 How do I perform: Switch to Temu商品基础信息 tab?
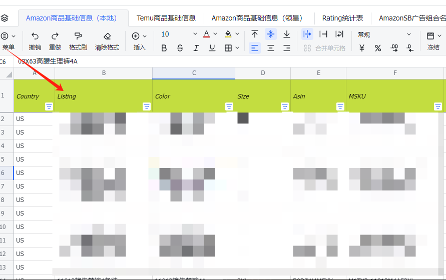[x=166, y=18]
